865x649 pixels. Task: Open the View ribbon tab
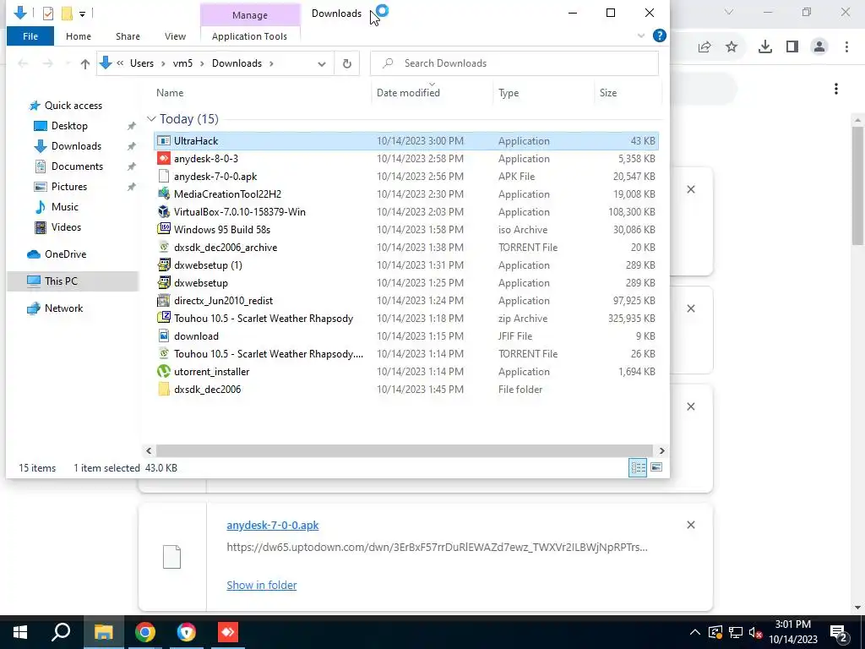175,36
